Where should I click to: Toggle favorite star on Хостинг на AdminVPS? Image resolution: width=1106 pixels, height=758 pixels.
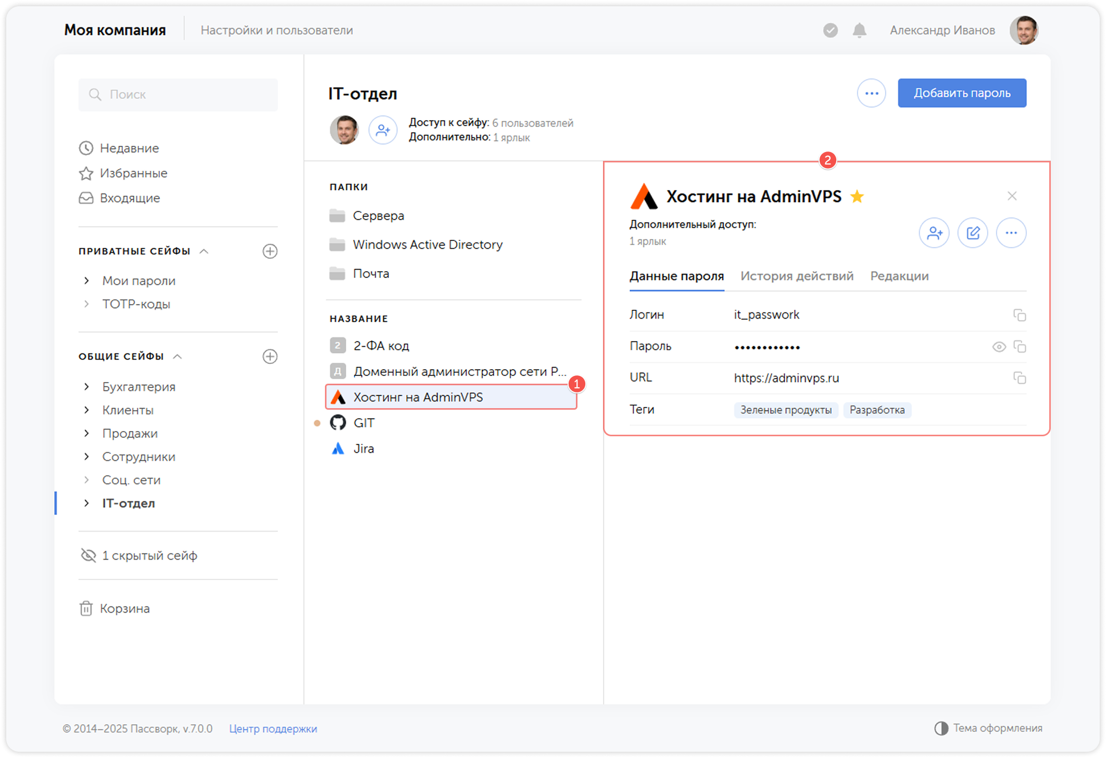coord(857,196)
